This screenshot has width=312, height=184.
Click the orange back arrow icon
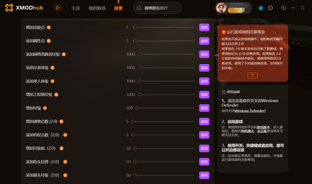[58, 8]
